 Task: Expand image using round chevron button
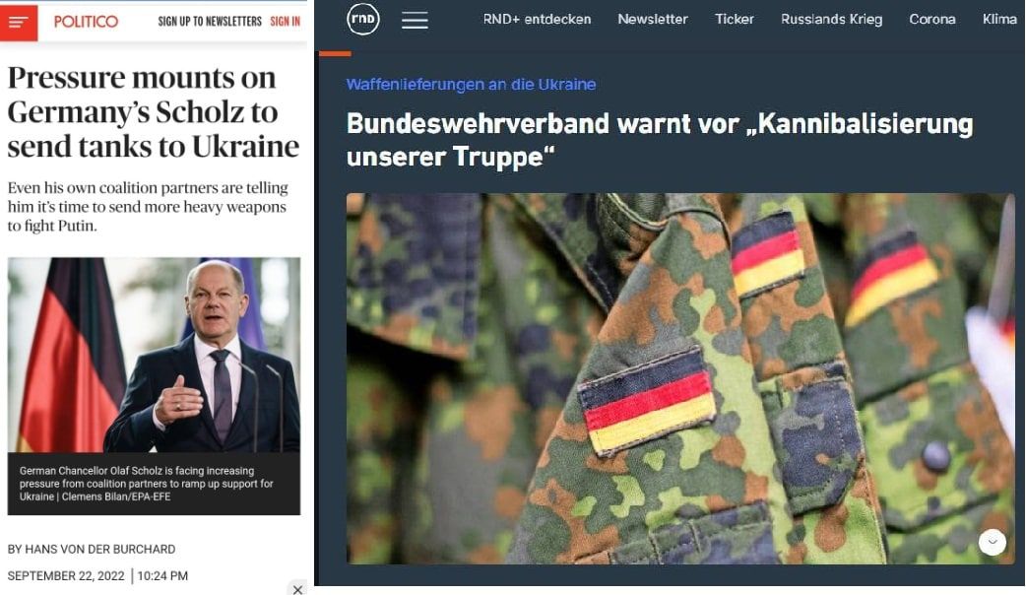pyautogui.click(x=992, y=542)
